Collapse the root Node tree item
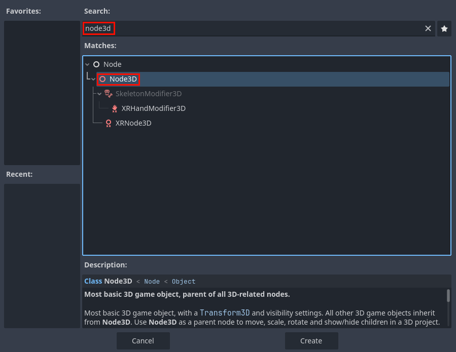The height and width of the screenshot is (352, 456). 87,64
